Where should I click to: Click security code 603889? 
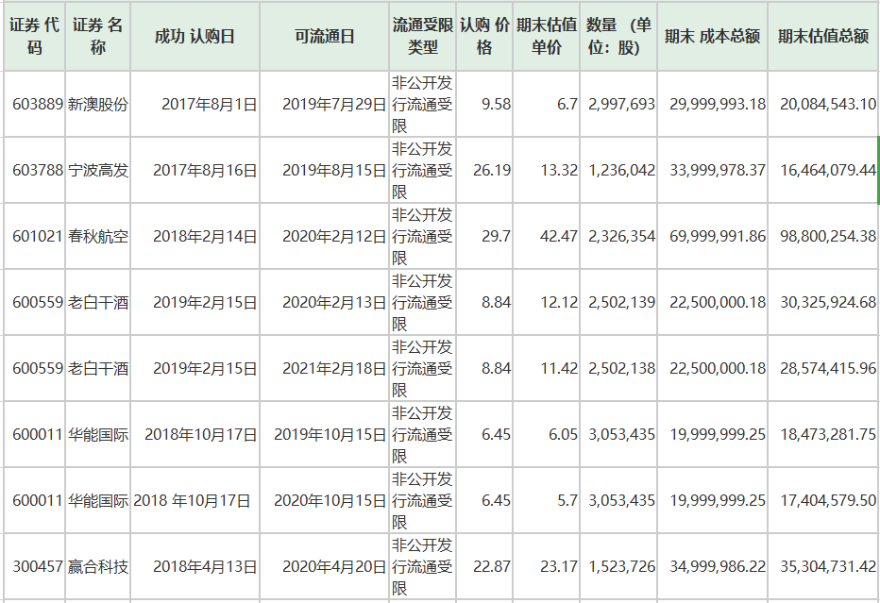point(37,105)
